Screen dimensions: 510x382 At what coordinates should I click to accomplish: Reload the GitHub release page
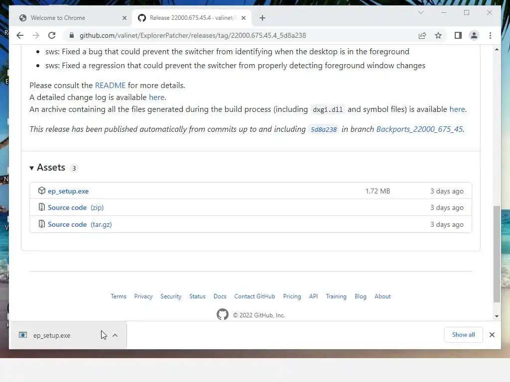coord(52,35)
